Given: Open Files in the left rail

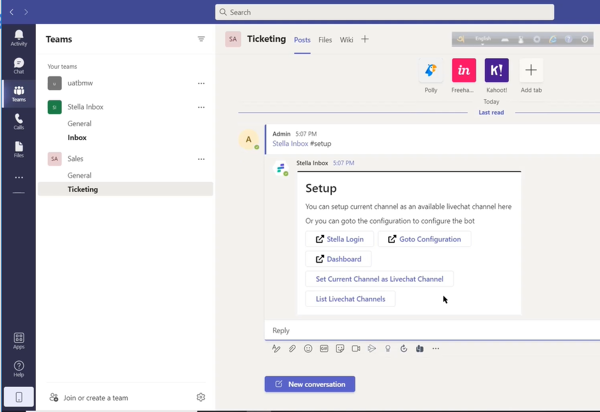Looking at the screenshot, I should [19, 149].
